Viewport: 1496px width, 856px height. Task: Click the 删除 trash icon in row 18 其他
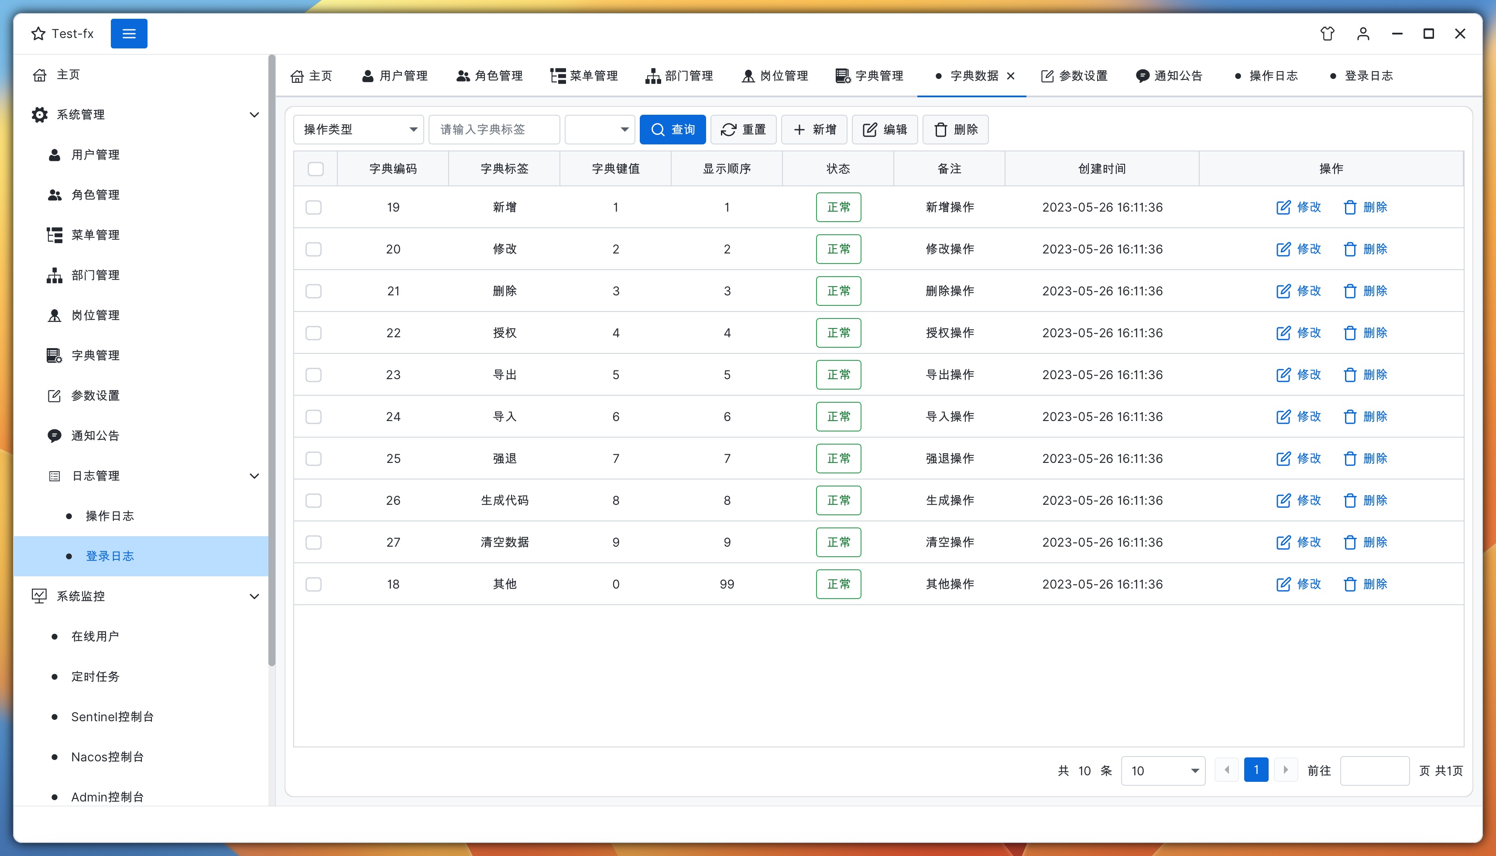pos(1350,584)
